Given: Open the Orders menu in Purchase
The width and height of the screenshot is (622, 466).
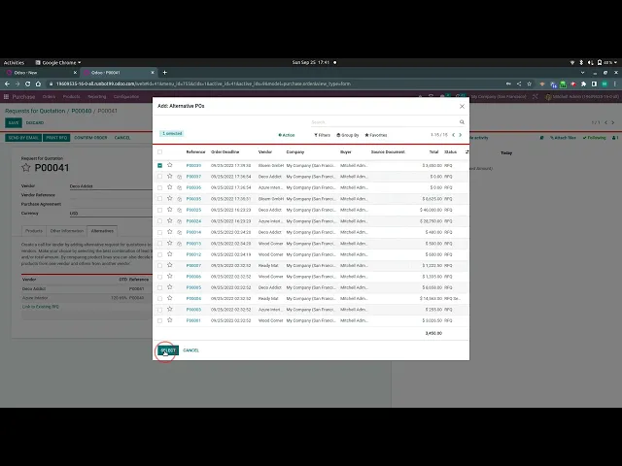Looking at the screenshot, I should [x=49, y=97].
